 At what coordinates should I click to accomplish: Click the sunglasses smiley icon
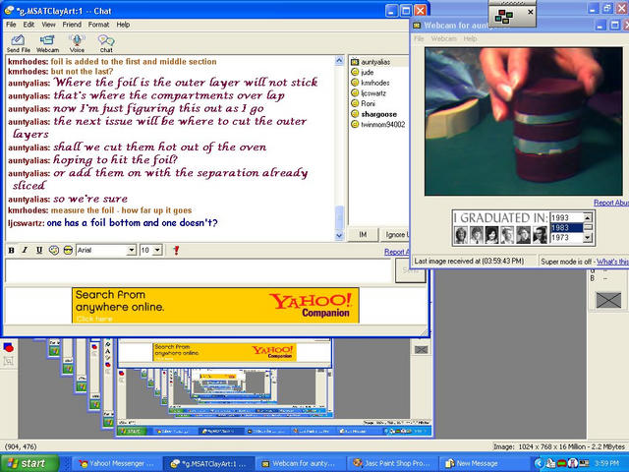68,250
